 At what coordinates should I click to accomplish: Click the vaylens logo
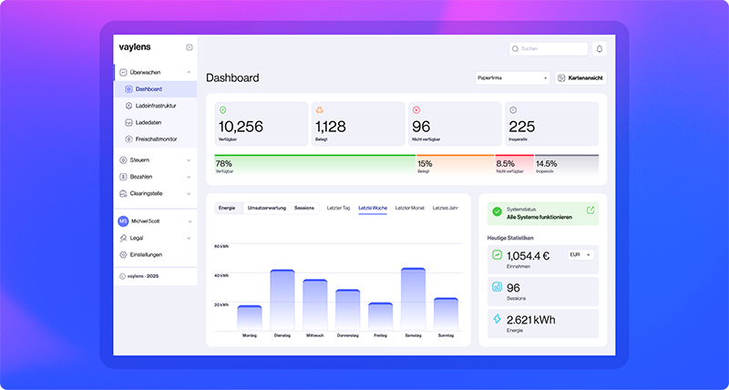(135, 47)
